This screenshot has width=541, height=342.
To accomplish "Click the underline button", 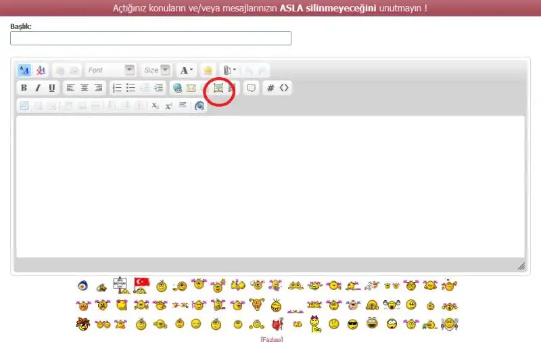I will (52, 88).
